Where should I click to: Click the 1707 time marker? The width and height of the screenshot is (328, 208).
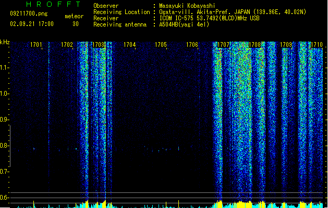pos(223,45)
